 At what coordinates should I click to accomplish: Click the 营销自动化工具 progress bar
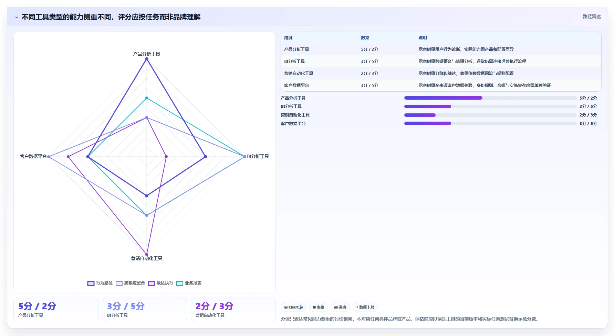pyautogui.click(x=490, y=115)
